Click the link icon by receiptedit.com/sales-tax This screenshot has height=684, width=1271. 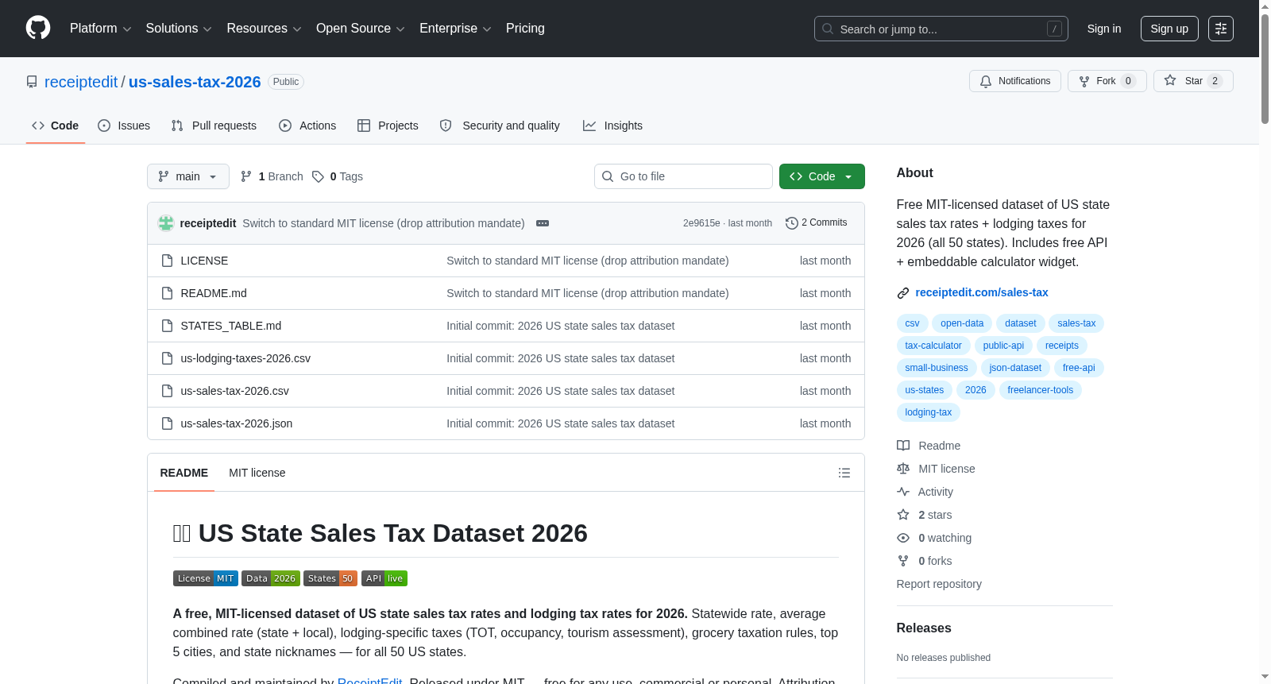click(903, 293)
